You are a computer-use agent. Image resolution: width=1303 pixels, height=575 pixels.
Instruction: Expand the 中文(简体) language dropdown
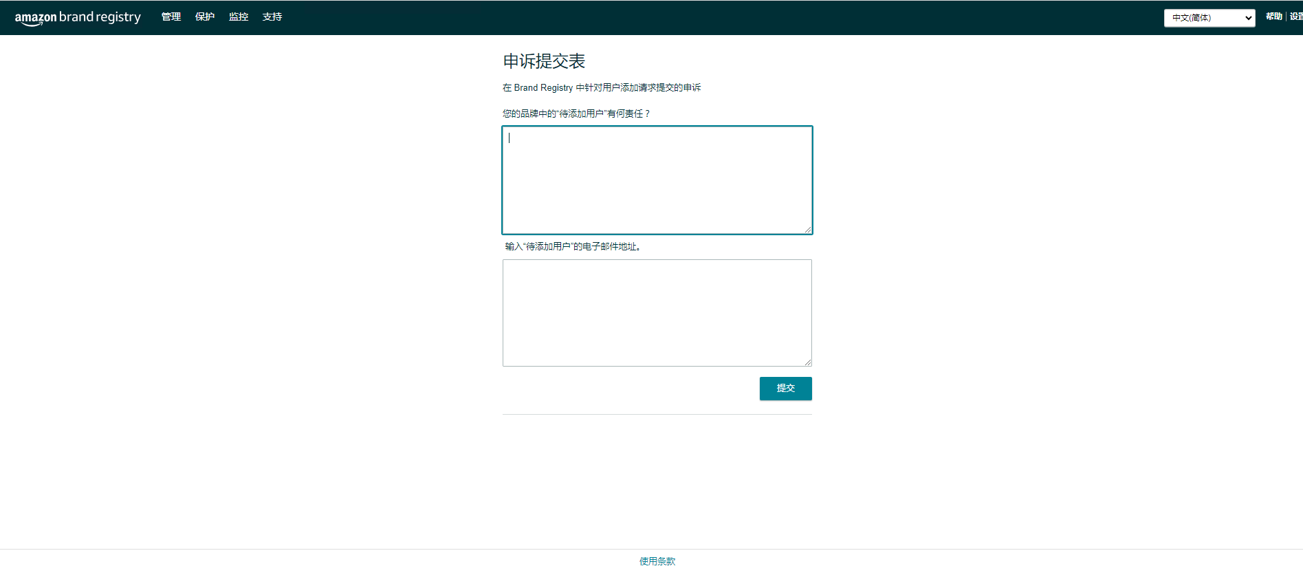(1209, 18)
